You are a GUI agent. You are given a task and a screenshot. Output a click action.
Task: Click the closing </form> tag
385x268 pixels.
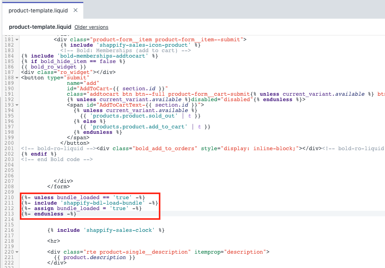click(x=58, y=187)
